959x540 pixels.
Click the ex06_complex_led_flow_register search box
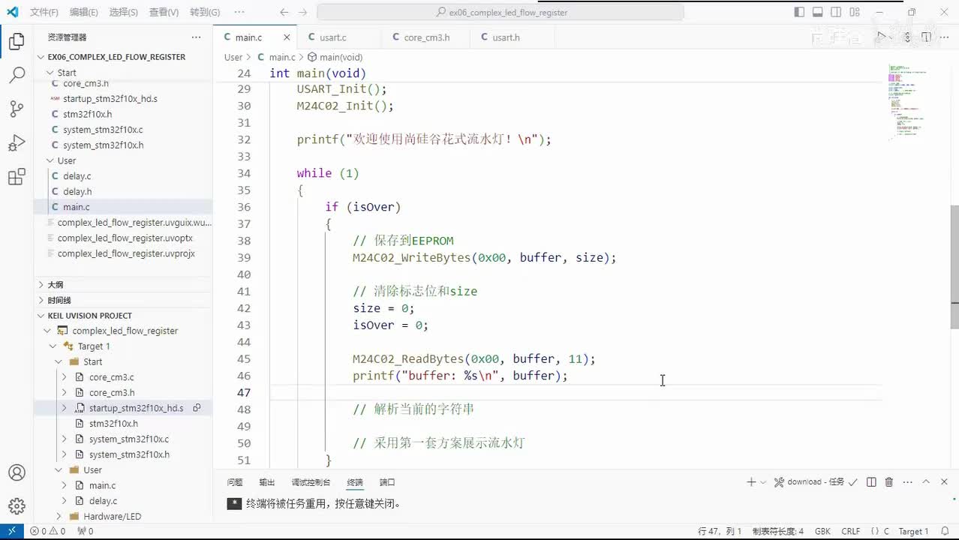[501, 12]
